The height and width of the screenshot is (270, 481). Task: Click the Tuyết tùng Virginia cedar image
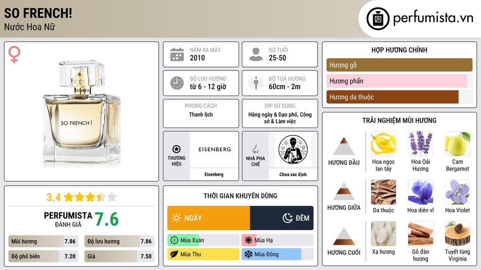click(458, 233)
